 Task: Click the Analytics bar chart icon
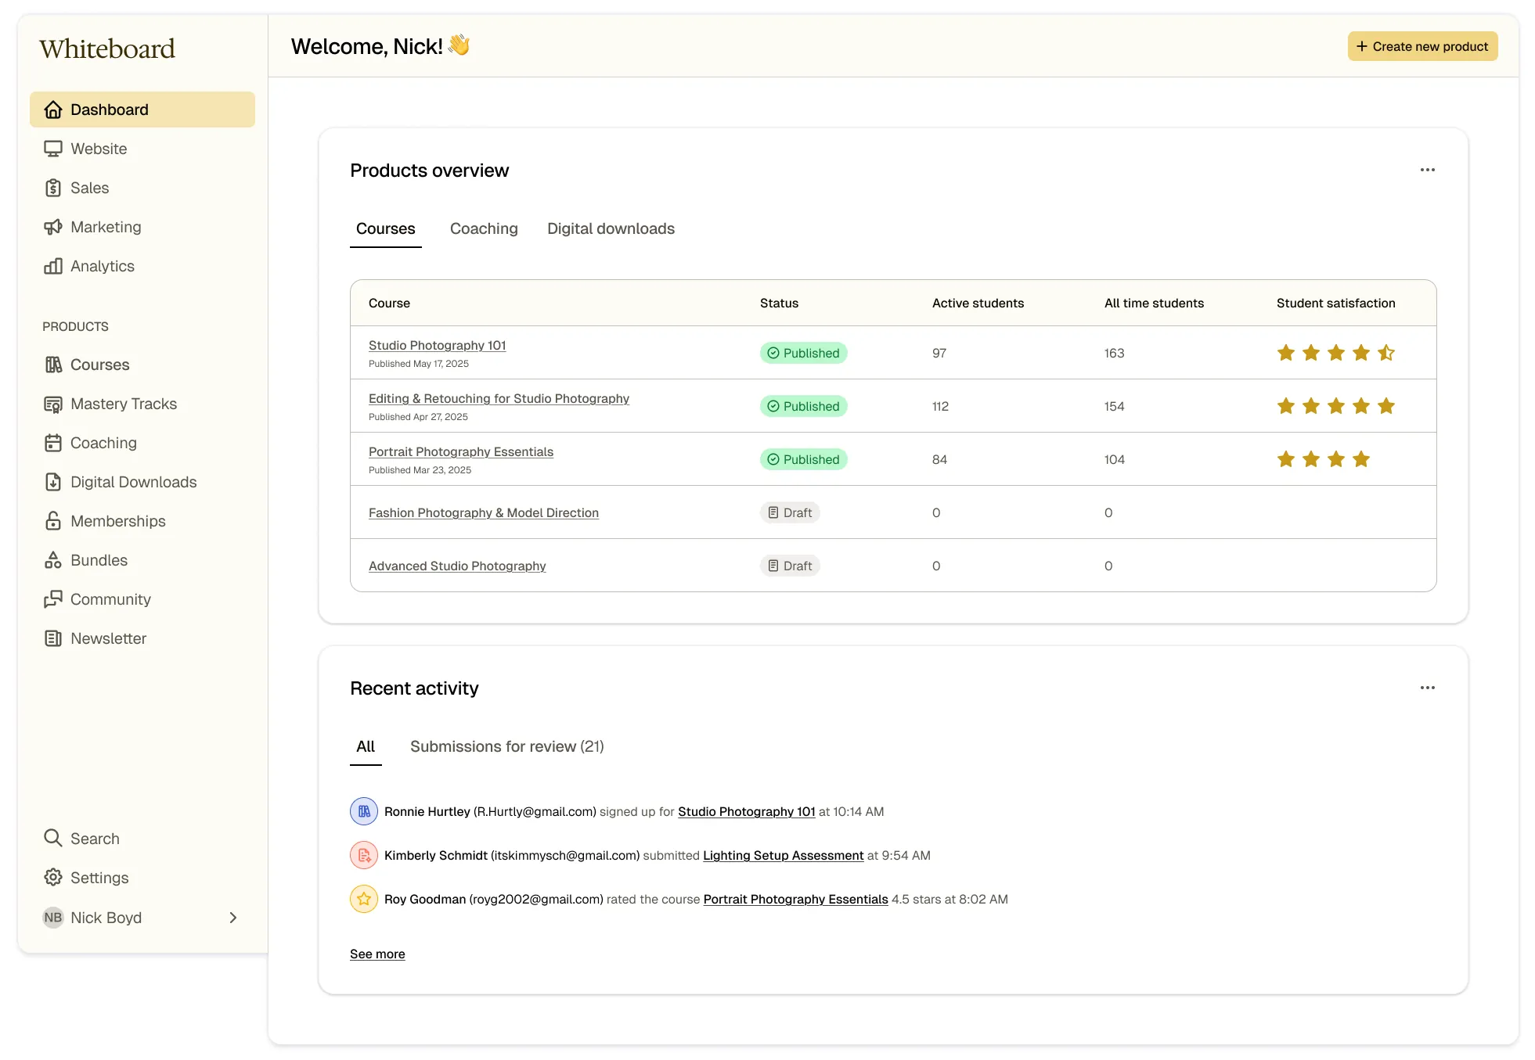[x=52, y=266]
